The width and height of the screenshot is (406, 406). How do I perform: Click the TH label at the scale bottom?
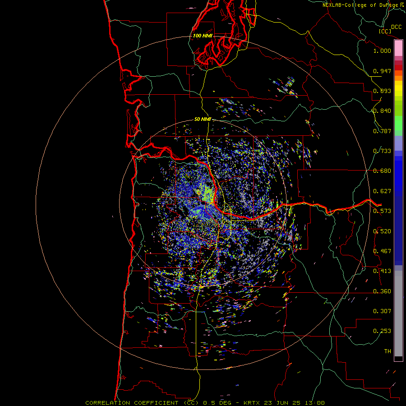click(x=388, y=351)
